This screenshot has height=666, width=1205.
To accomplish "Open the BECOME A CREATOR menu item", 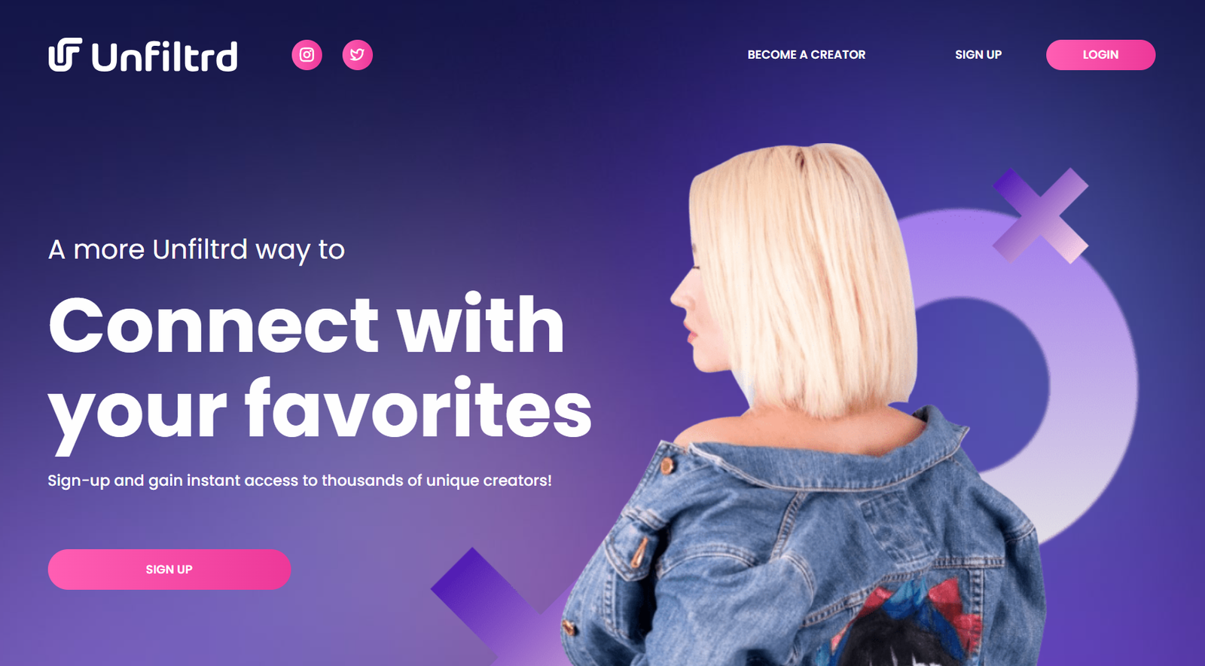I will (806, 55).
